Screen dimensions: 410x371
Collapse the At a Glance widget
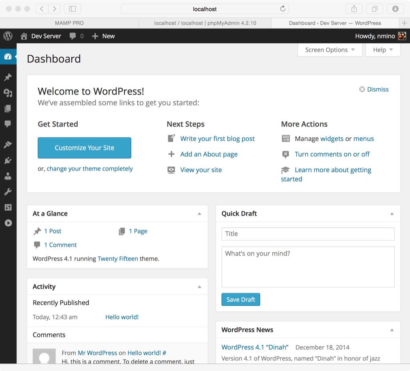click(x=199, y=214)
